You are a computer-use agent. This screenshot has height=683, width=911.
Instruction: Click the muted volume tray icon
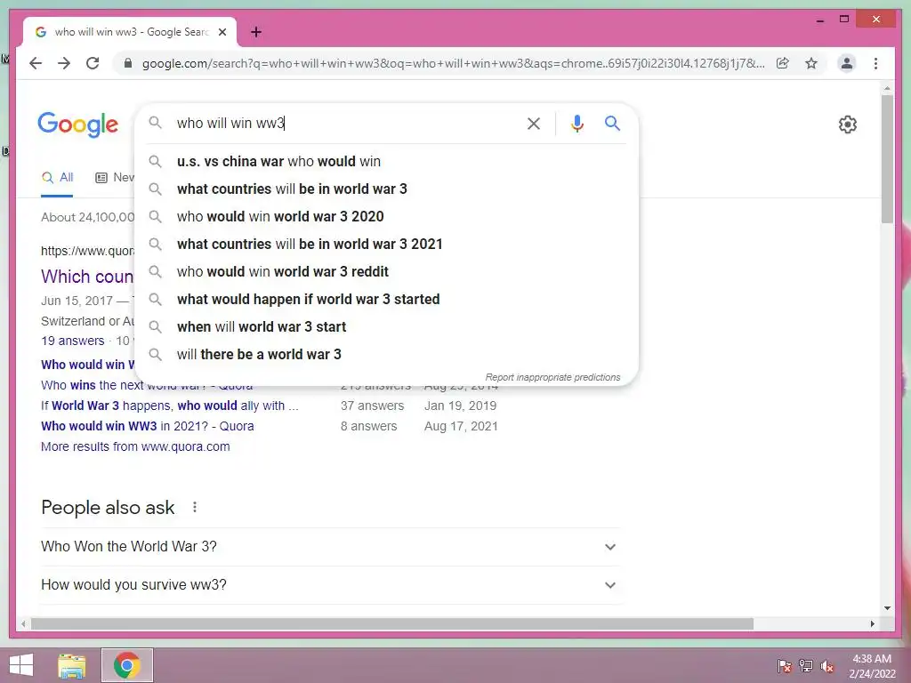tap(827, 666)
